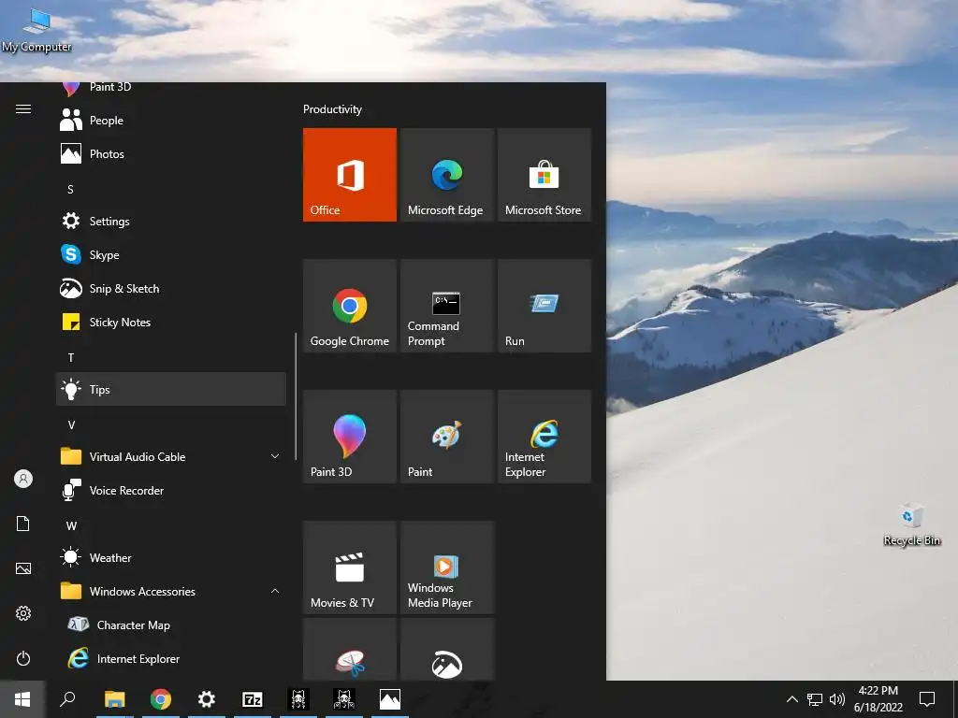Jump to letter W section header
This screenshot has height=718, width=958.
tap(71, 525)
